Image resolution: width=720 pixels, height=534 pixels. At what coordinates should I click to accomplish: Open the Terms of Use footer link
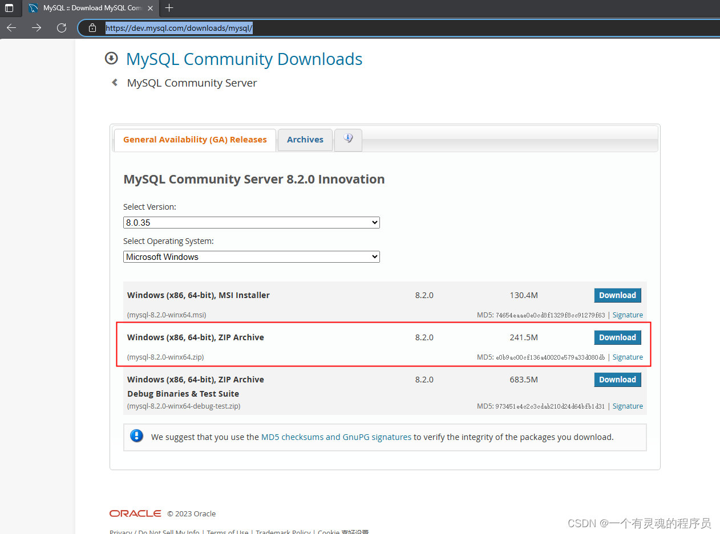227,531
